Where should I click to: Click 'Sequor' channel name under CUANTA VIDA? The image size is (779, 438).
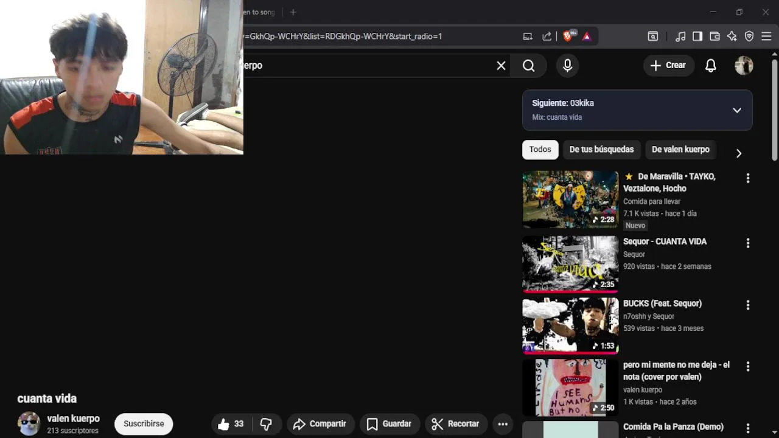[634, 254]
